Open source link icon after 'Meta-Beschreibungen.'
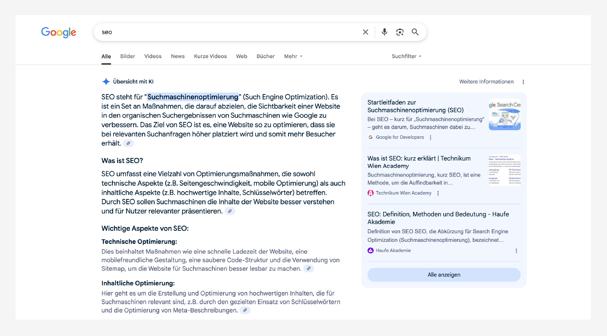The width and height of the screenshot is (607, 336). tap(245, 310)
